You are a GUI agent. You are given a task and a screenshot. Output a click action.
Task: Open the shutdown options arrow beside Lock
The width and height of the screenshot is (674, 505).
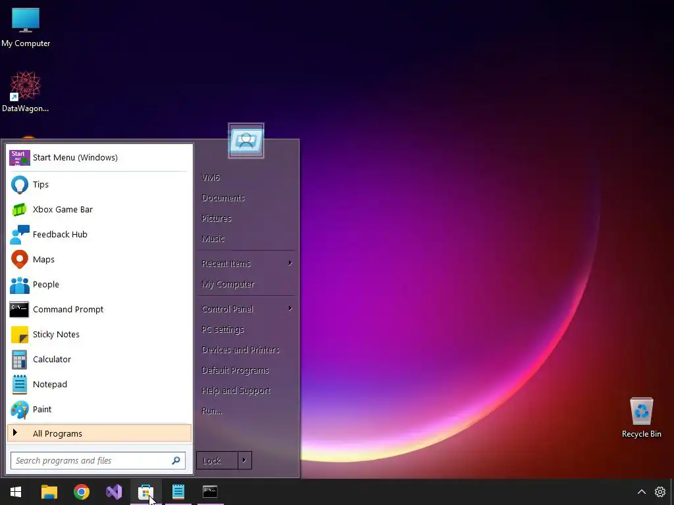coord(244,460)
